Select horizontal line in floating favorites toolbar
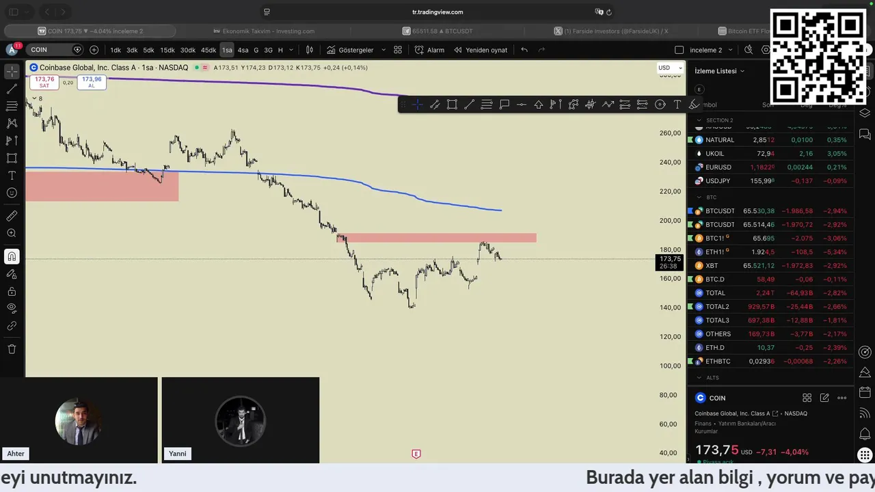875x492 pixels. click(x=522, y=105)
